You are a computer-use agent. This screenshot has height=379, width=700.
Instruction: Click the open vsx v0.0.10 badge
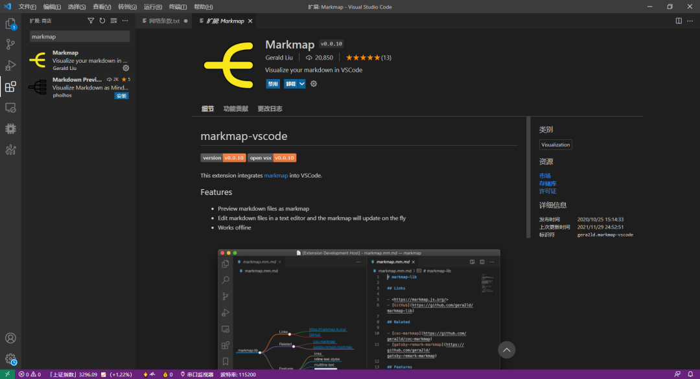pos(272,157)
